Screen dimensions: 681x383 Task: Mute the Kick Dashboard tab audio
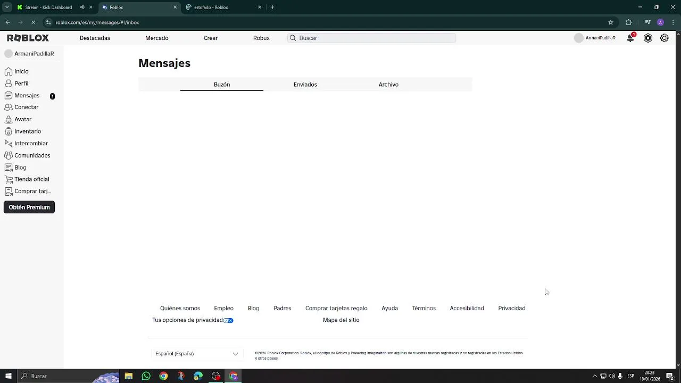point(82,7)
